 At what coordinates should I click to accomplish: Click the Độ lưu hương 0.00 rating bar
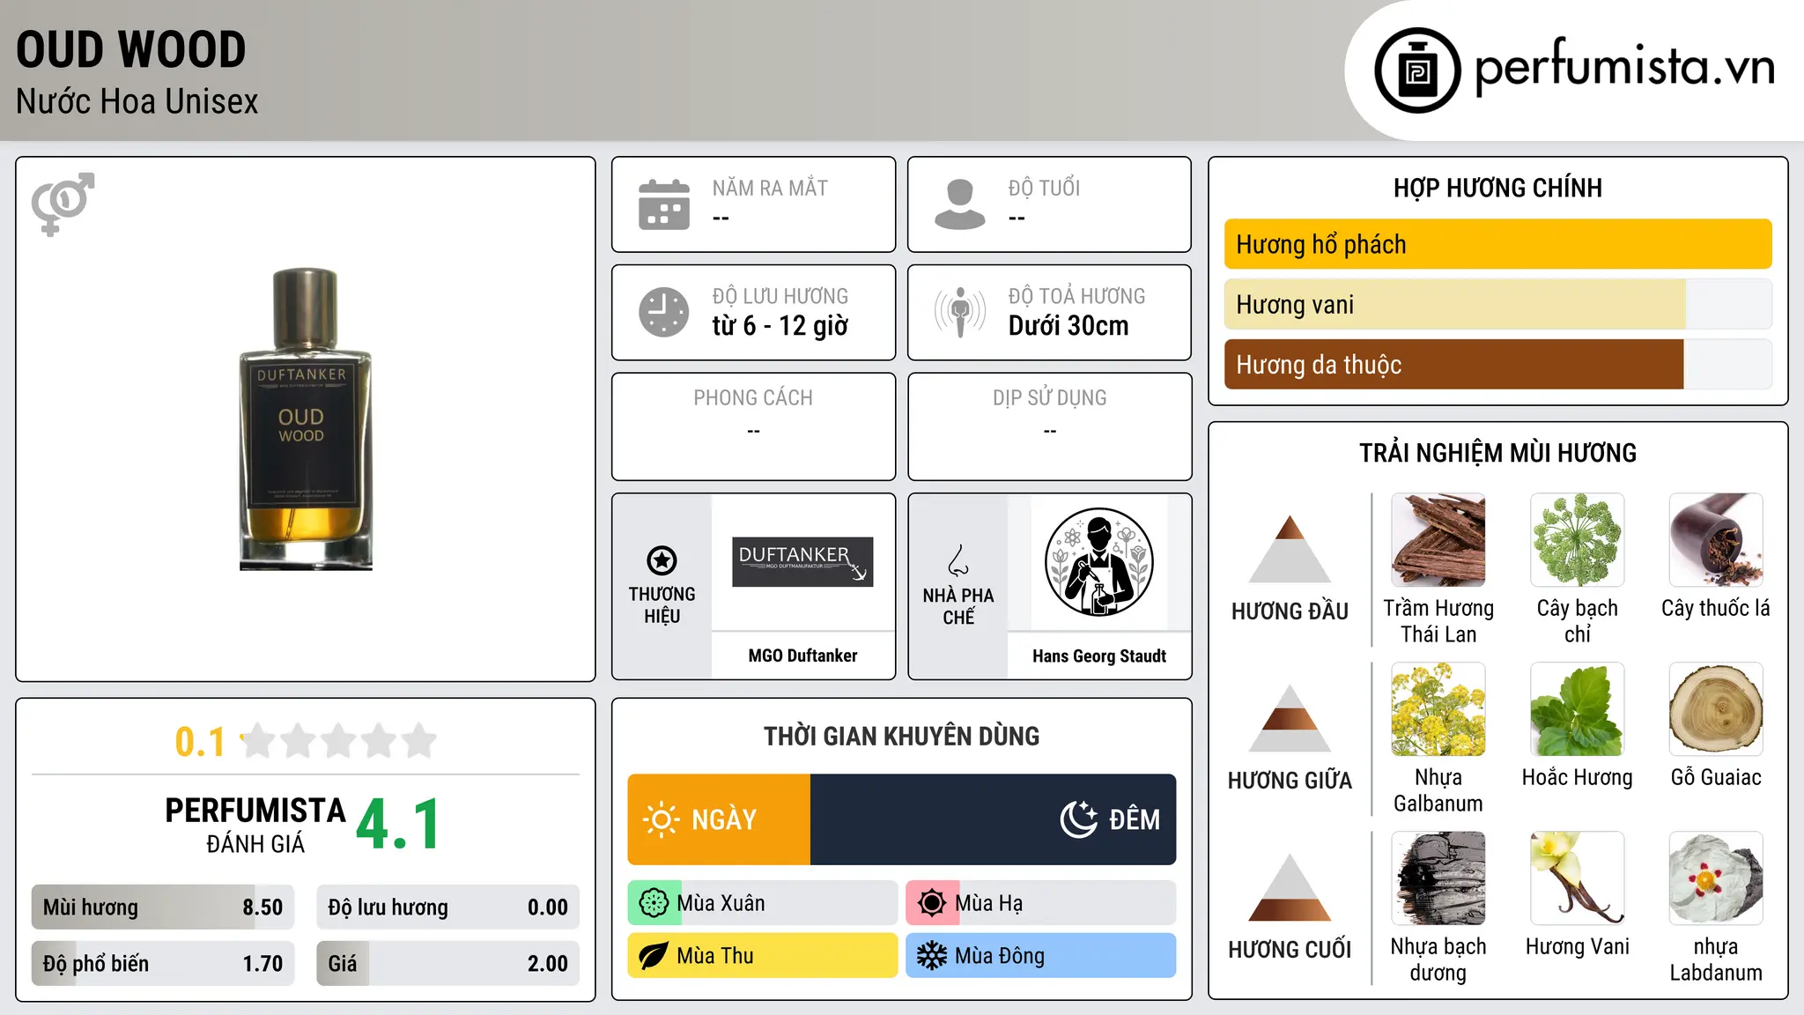click(447, 908)
